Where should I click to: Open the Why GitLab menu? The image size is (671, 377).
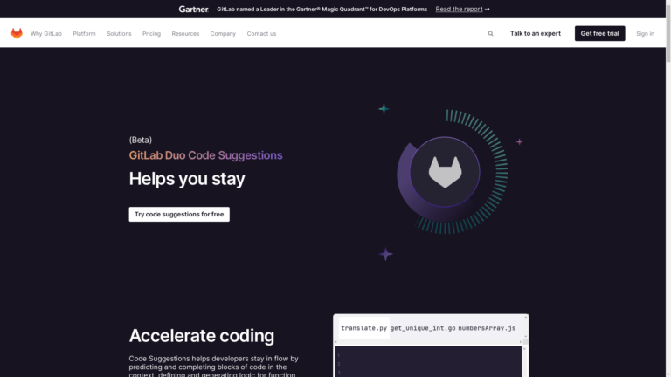45,33
